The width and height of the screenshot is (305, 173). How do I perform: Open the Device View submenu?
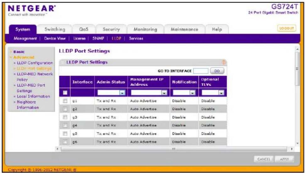coord(55,39)
